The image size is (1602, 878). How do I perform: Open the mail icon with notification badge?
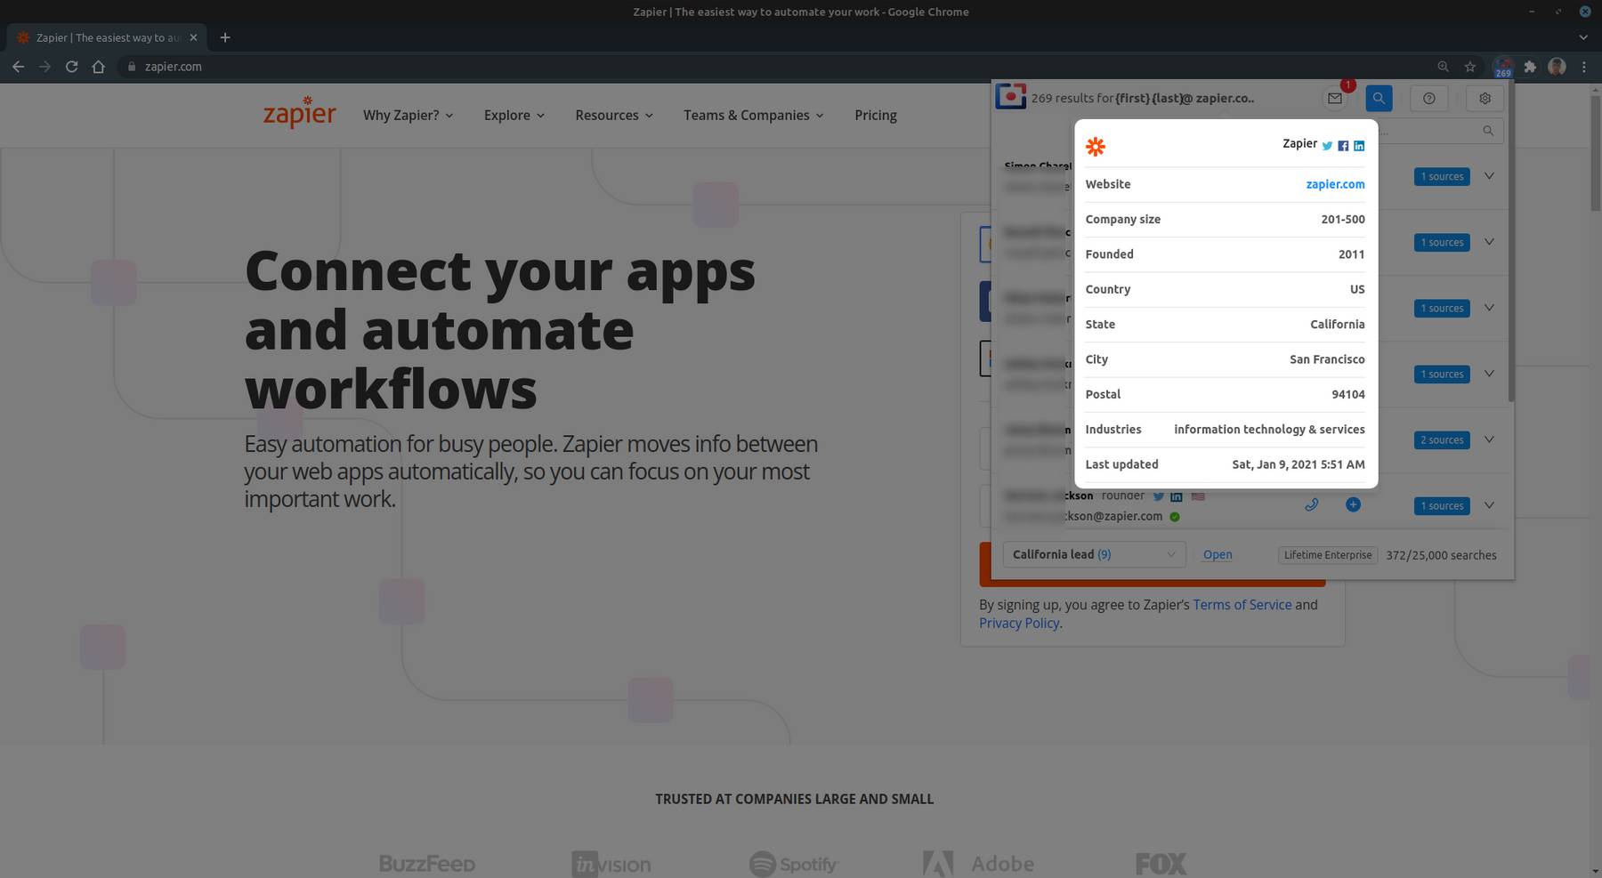tap(1335, 99)
